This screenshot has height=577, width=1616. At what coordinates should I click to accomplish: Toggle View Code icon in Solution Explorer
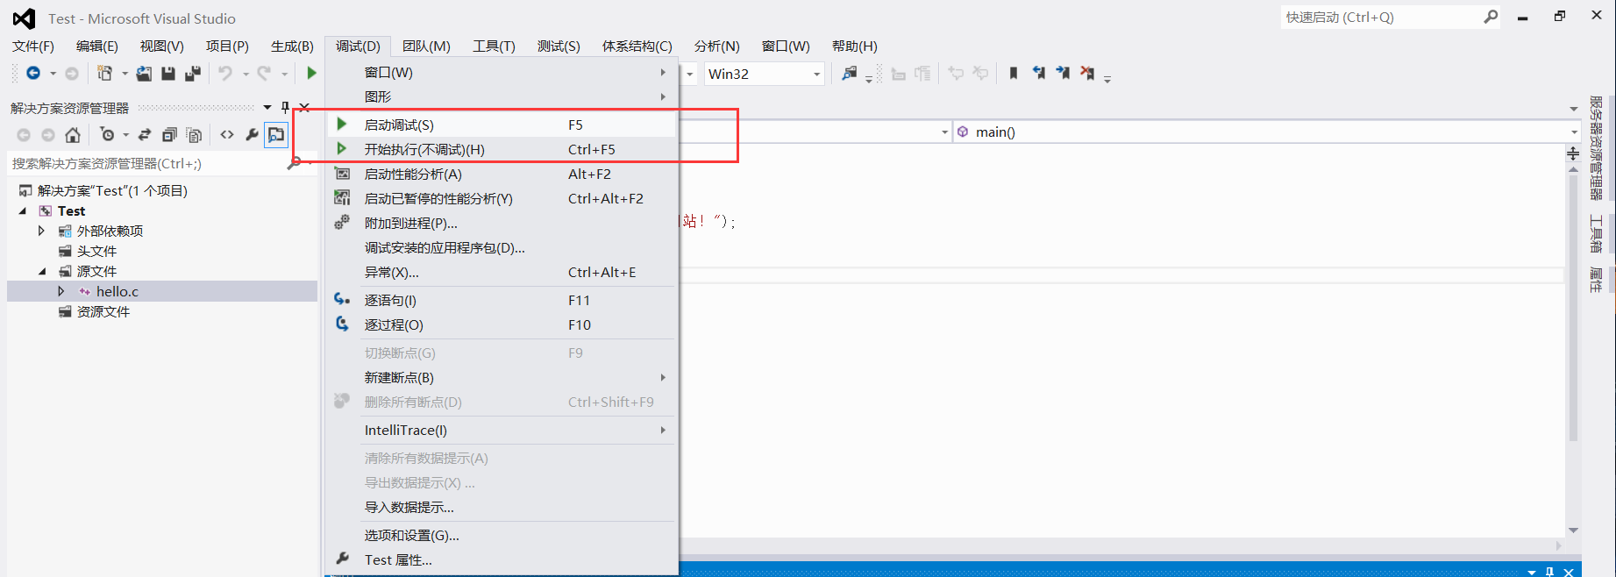point(227,135)
